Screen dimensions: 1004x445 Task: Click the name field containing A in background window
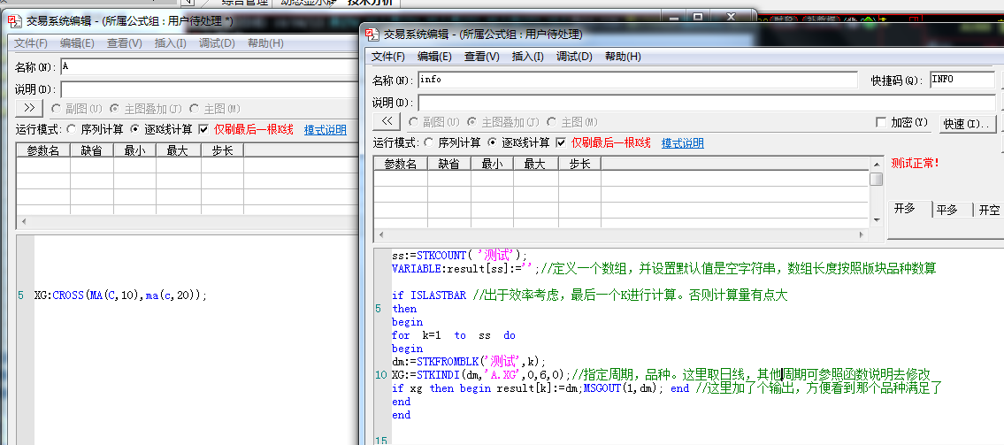[x=210, y=66]
